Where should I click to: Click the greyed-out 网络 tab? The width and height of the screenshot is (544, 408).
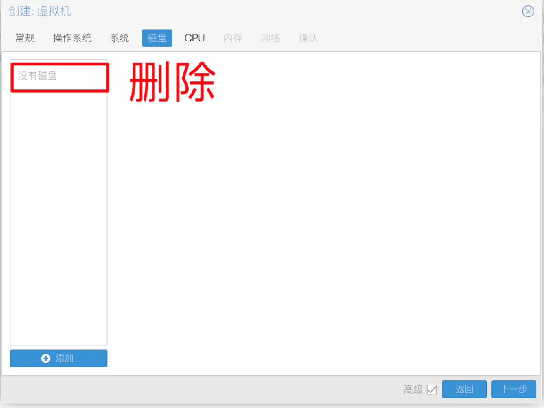point(270,38)
